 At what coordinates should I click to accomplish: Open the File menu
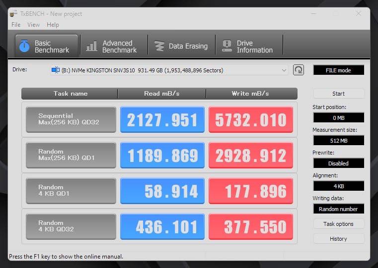[x=16, y=25]
